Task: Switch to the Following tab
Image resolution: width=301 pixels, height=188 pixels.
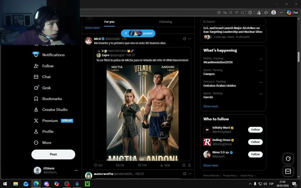Action: coord(165,22)
